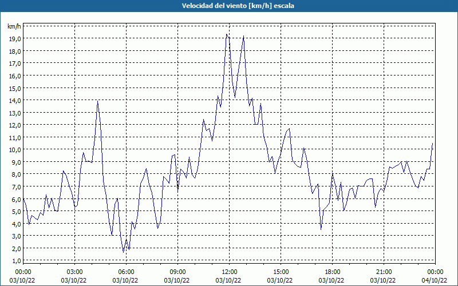Select the '2,0' axis value
This screenshot has width=458, height=286.
point(17,249)
